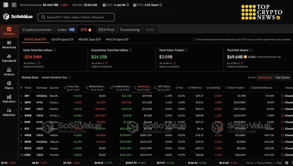Select the HK ETH Spot ETF subtab
Viewport: 293px width, 166px height.
point(117,40)
